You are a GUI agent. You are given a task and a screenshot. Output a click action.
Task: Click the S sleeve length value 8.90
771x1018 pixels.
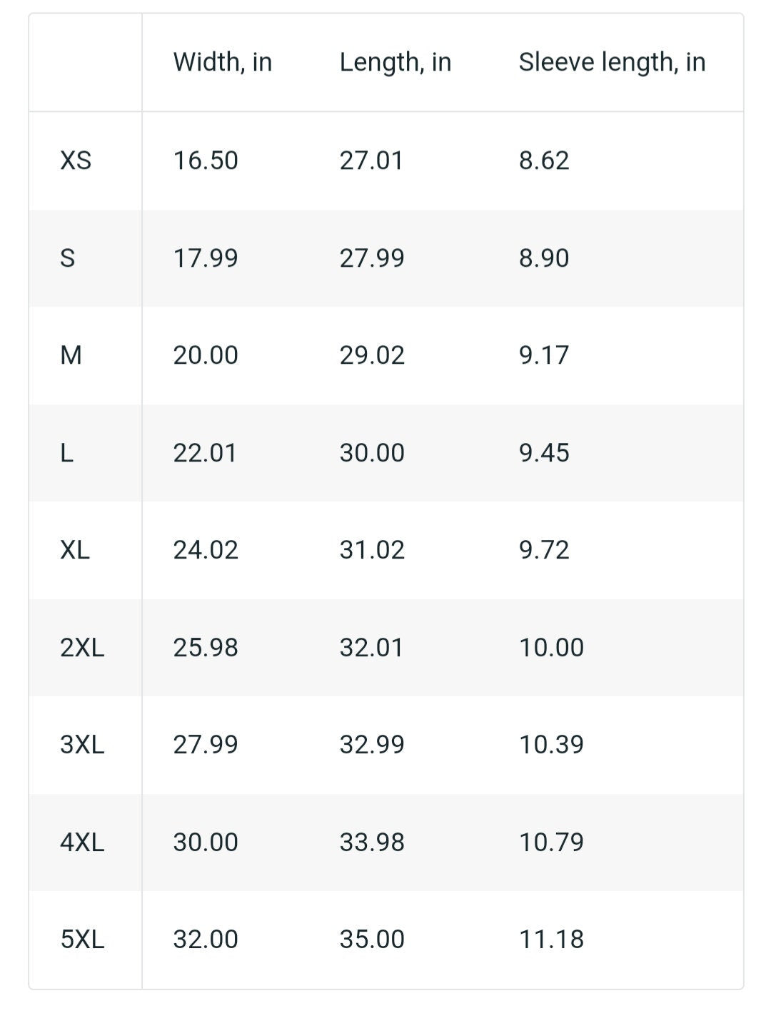544,258
